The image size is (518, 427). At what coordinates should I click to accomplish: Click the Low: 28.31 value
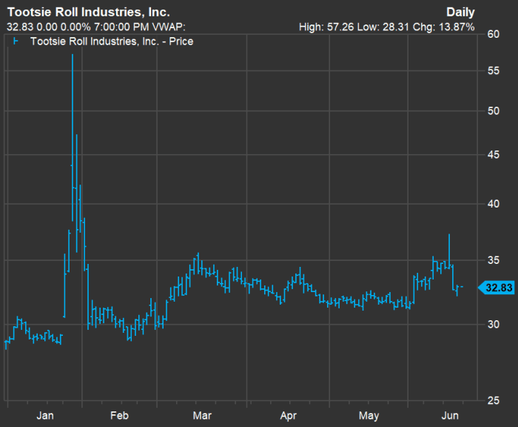383,27
